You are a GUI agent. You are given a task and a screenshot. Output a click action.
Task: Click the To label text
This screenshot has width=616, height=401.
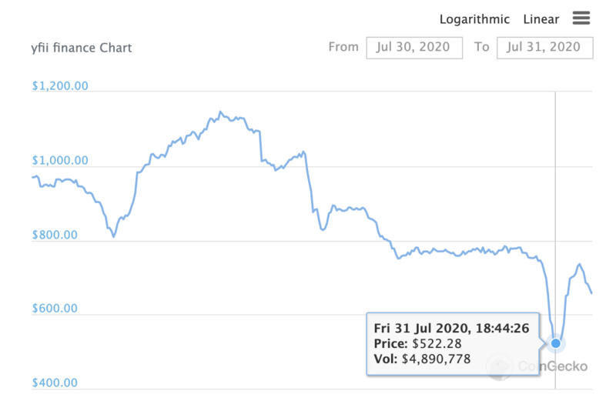pyautogui.click(x=481, y=47)
